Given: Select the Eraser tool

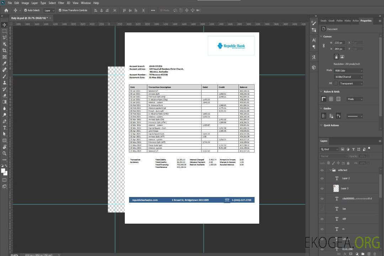Looking at the screenshot, I should pyautogui.click(x=4, y=96).
